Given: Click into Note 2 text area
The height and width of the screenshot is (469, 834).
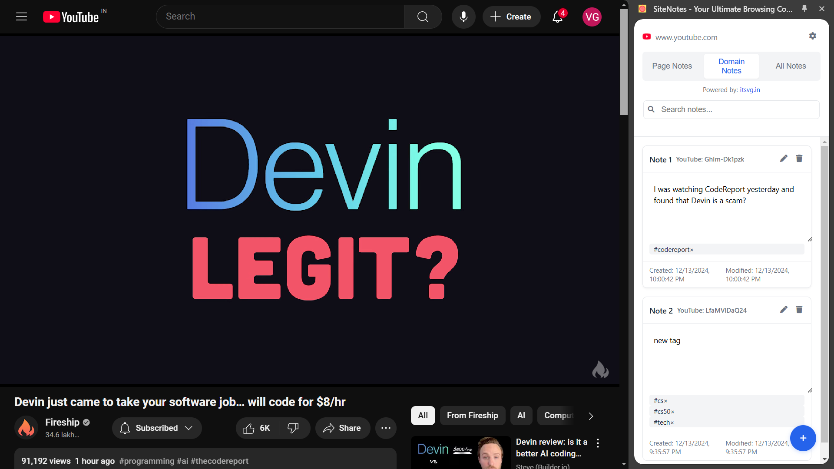Looking at the screenshot, I should coord(727,359).
